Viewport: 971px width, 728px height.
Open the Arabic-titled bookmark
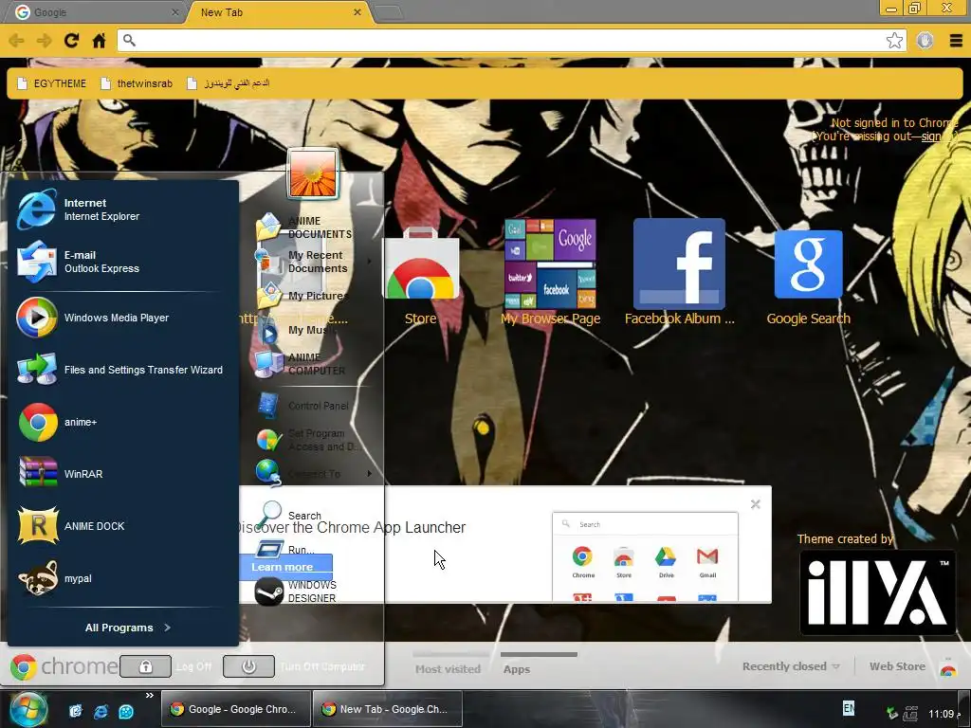pyautogui.click(x=229, y=83)
